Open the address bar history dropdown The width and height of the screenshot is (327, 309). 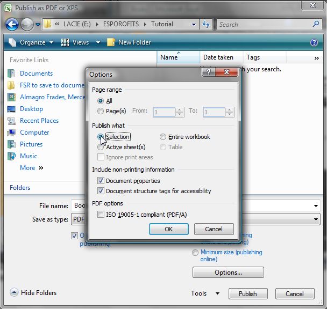coord(194,25)
